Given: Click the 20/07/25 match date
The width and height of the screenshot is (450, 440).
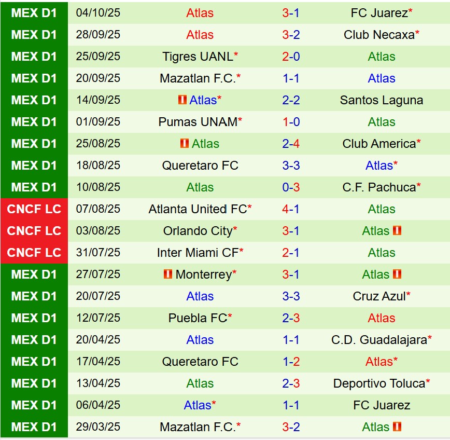Looking at the screenshot, I should click(98, 296).
